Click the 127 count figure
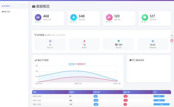The width and height of the screenshot is (174, 107). 152,16
